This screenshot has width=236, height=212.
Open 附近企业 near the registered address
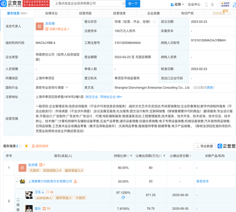[91, 97]
